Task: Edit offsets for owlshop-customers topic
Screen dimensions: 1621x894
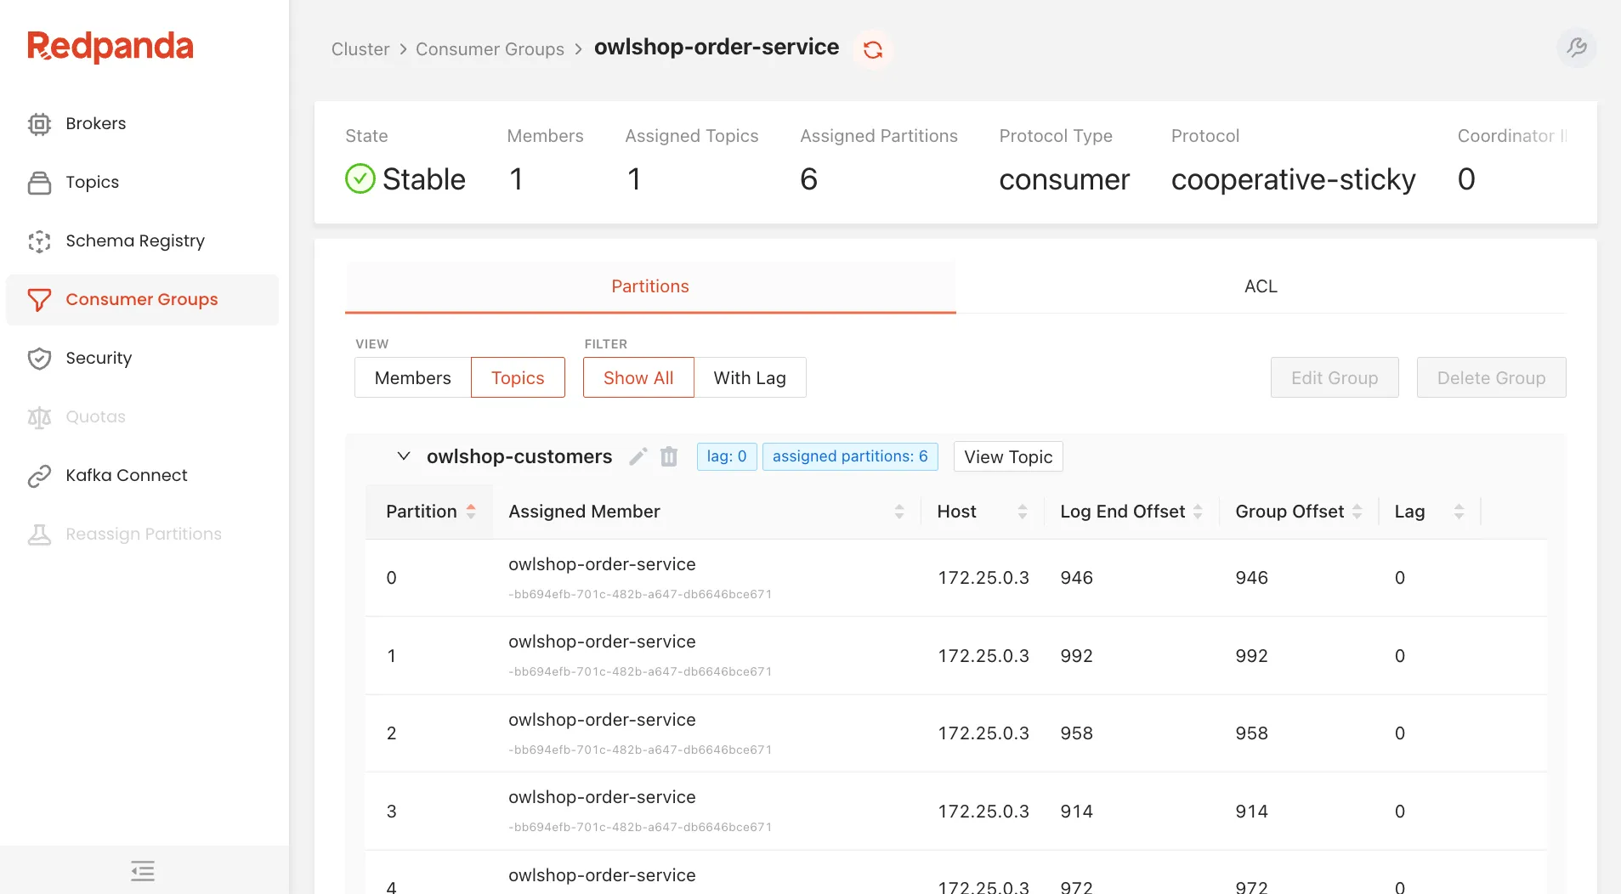Action: point(638,457)
